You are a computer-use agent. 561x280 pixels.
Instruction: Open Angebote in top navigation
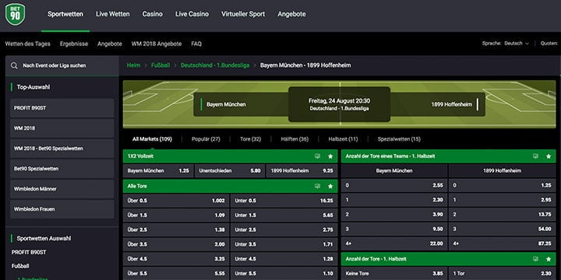click(291, 14)
